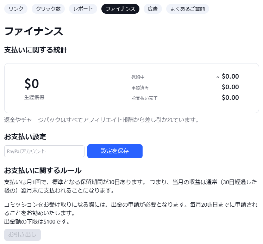Click the 設定を保存 button
Image resolution: width=263 pixels, height=244 pixels.
pyautogui.click(x=115, y=151)
